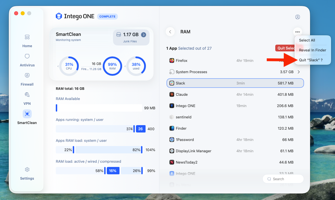Click the 82% user RAM load segment

pyautogui.click(x=108, y=150)
